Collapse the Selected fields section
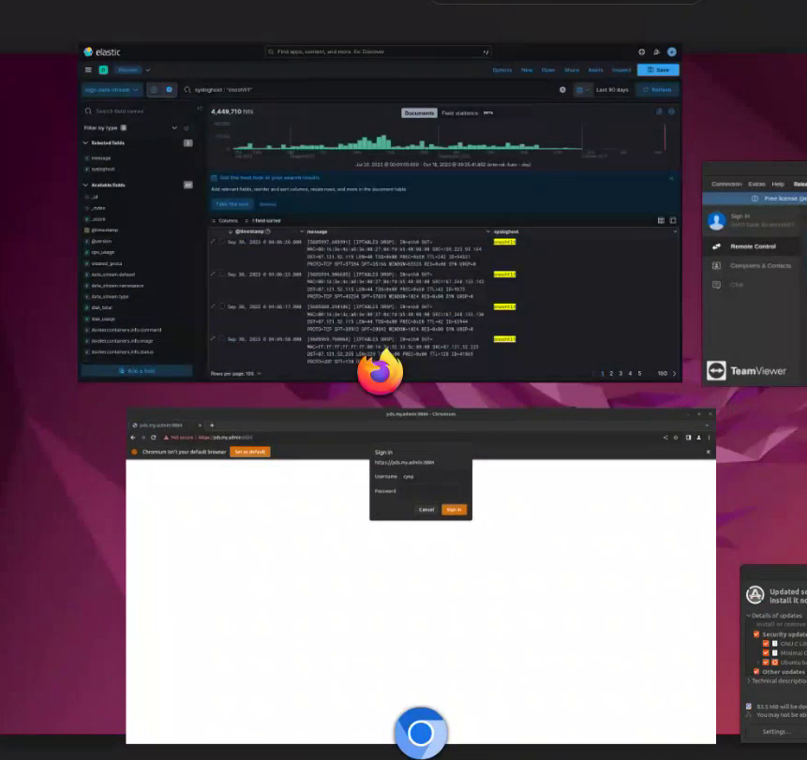The image size is (807, 760). pos(86,143)
